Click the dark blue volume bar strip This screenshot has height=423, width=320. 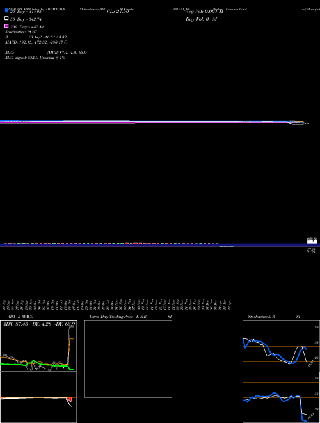tap(160, 245)
